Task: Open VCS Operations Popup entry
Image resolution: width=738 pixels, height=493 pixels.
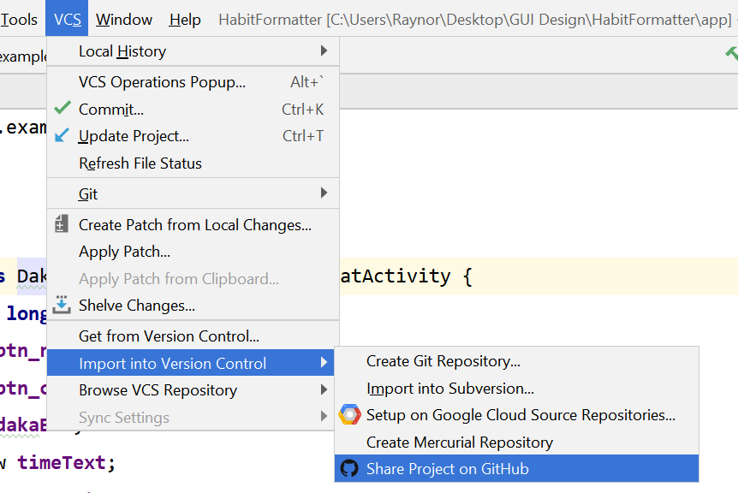Action: 162,82
